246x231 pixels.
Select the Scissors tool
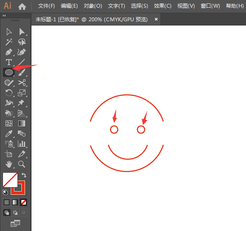pos(22,83)
